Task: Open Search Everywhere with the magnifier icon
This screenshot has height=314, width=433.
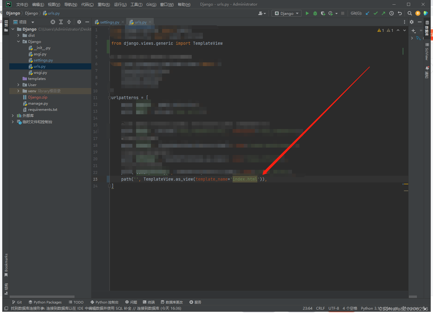Action: pyautogui.click(x=409, y=13)
